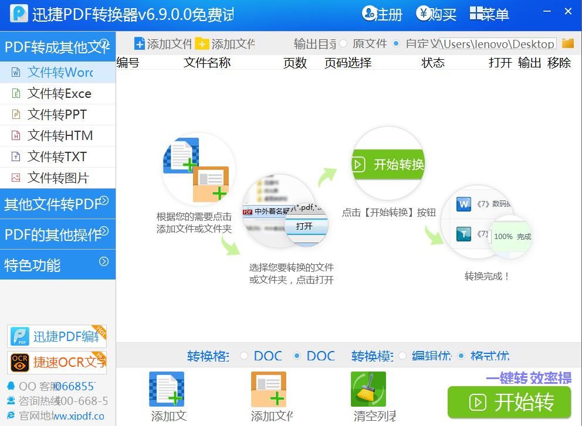Click the bottom 添加文件夹 add folder icon
This screenshot has height=426, width=582.
tap(268, 387)
